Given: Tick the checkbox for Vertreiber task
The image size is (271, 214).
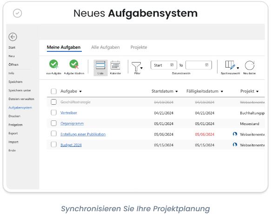Looking at the screenshot, I should point(54,113).
